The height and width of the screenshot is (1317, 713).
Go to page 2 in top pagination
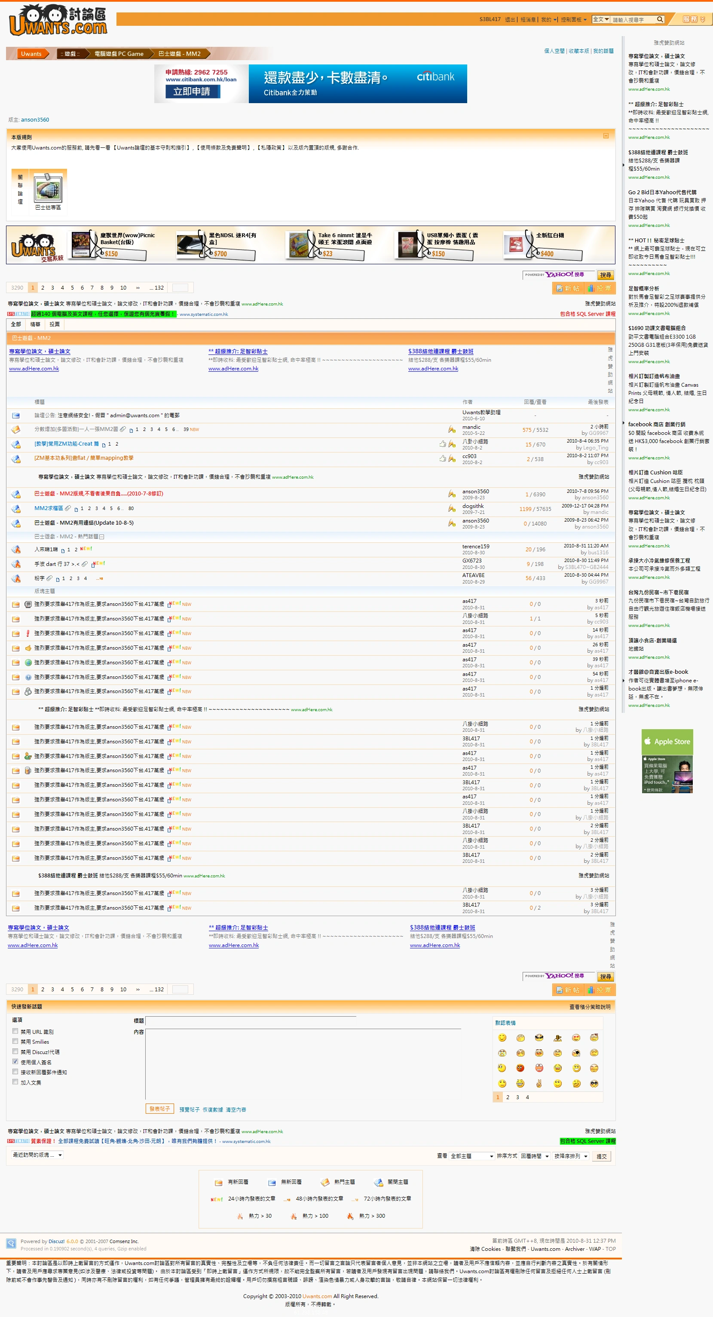click(43, 288)
